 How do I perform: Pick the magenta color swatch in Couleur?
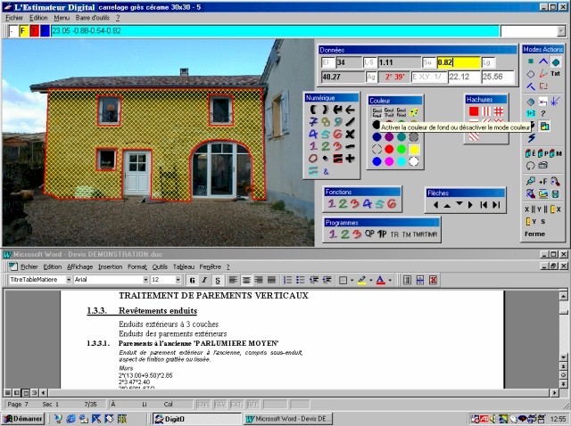[x=389, y=161]
